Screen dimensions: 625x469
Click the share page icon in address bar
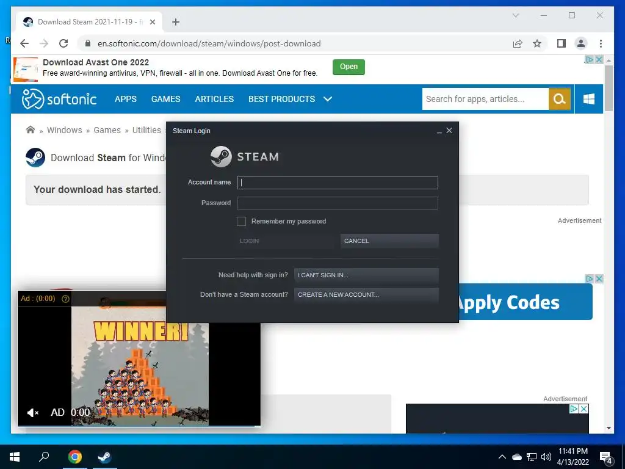(518, 43)
